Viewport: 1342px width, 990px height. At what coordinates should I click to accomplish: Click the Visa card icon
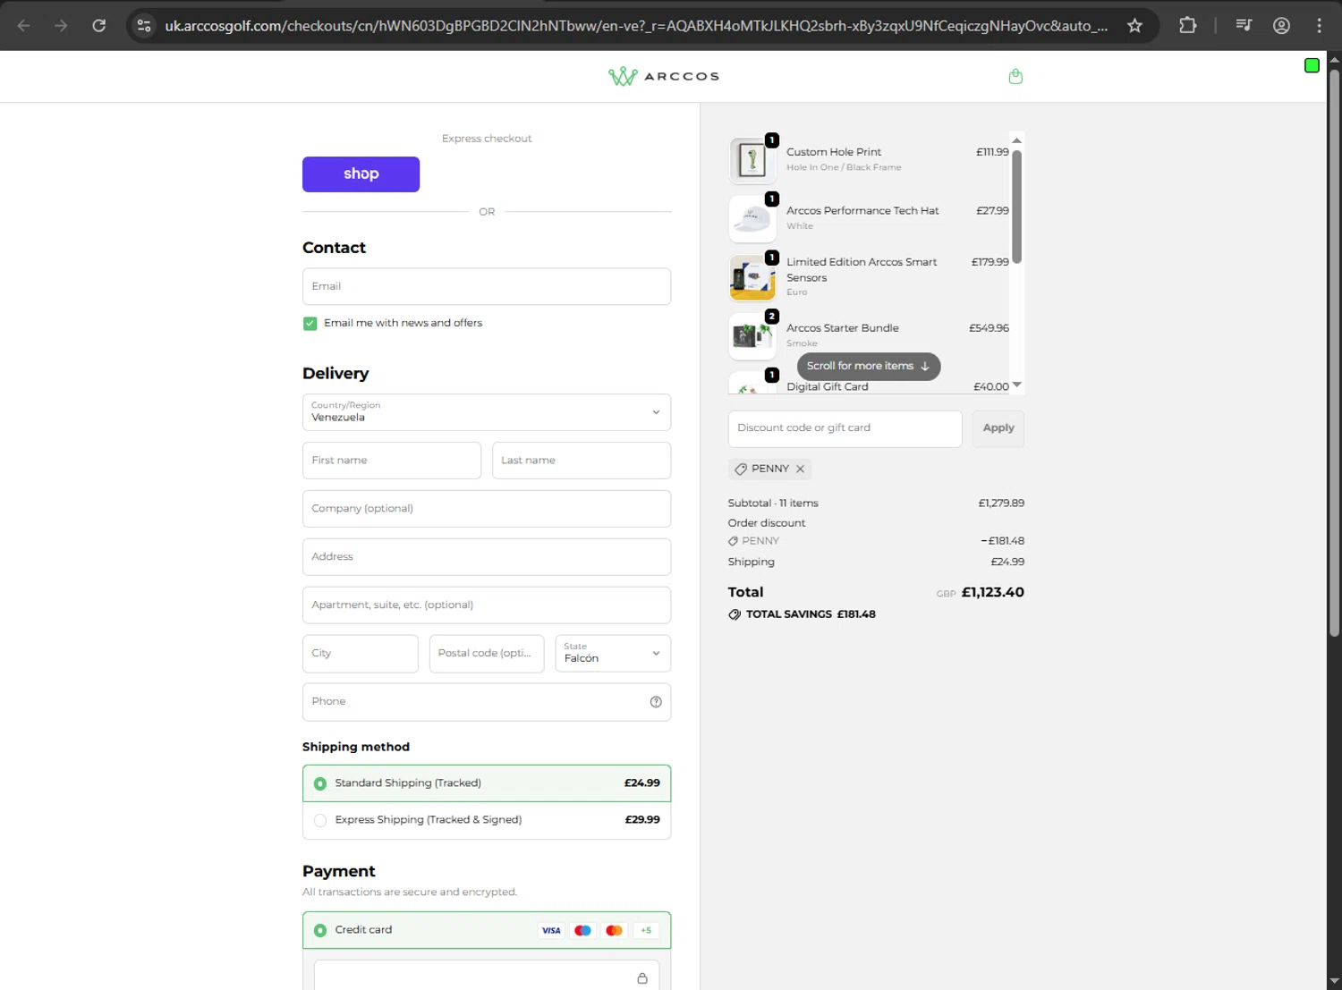(x=551, y=930)
